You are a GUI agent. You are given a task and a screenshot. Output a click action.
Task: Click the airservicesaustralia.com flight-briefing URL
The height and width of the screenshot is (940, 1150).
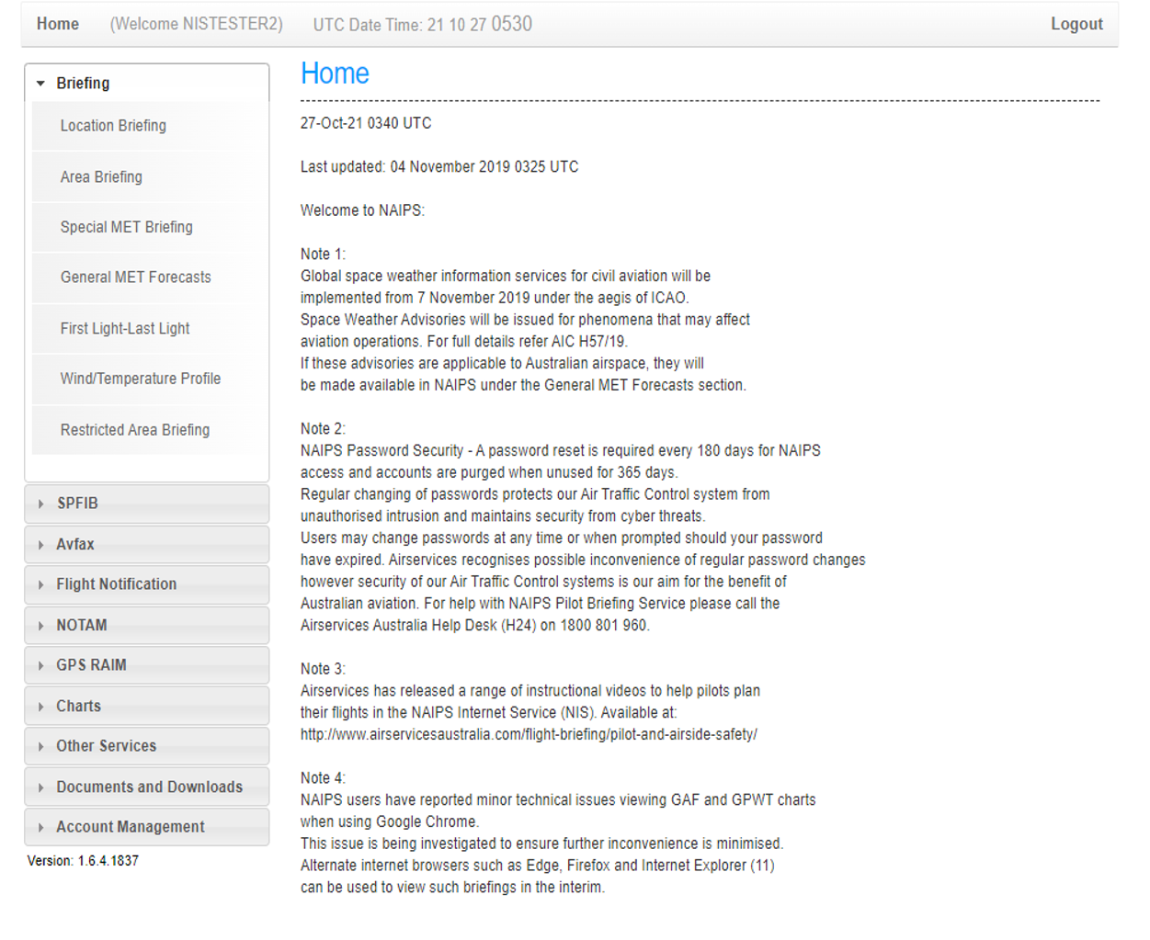click(x=529, y=734)
